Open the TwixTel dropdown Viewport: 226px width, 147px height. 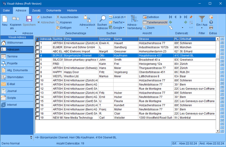(124, 22)
